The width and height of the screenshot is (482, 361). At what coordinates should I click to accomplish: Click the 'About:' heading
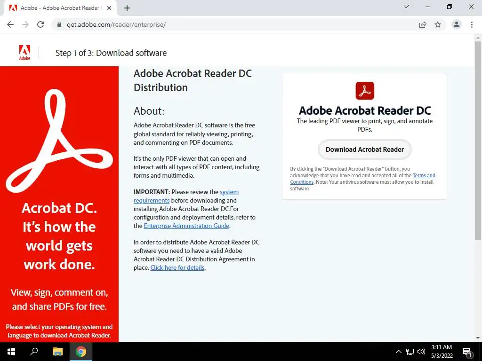pos(149,111)
